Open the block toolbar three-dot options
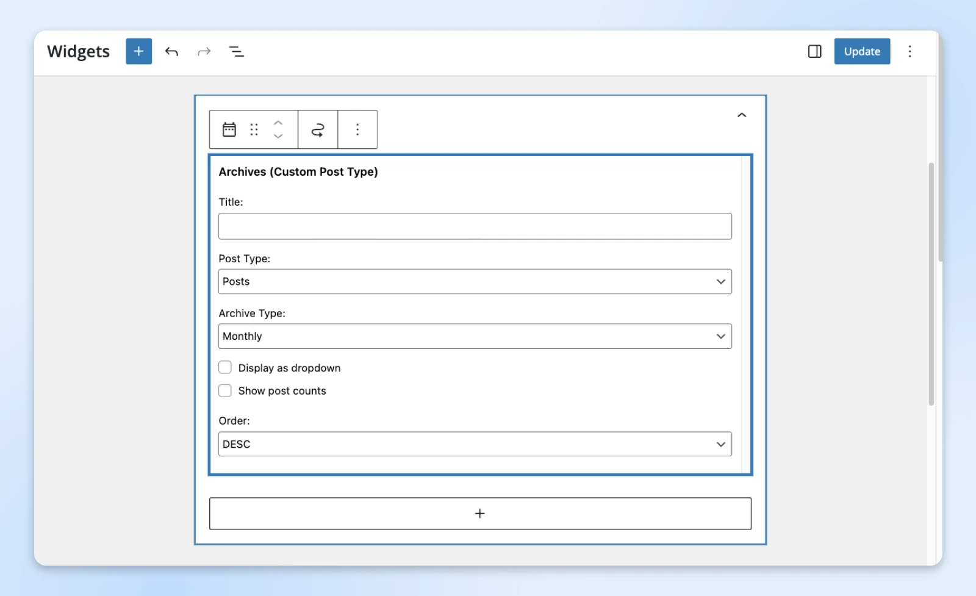This screenshot has height=596, width=976. click(357, 129)
